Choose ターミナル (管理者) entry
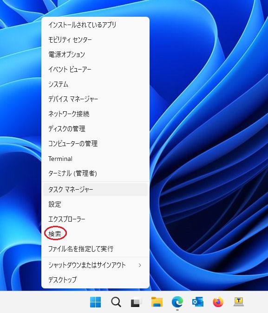 [x=95, y=173]
